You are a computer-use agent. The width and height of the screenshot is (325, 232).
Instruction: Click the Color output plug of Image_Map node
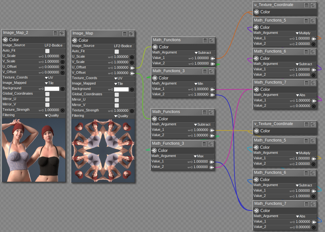75,41
